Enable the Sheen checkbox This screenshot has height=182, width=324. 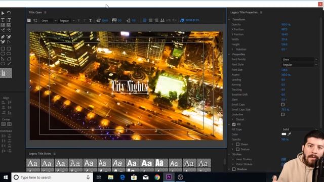[x=237, y=145]
